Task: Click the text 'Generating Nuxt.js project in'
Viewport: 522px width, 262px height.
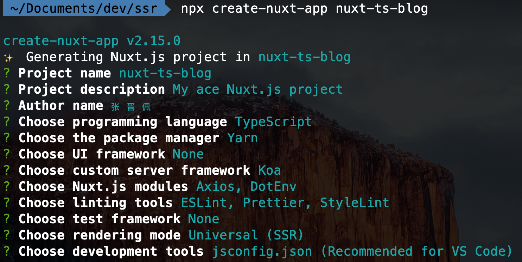Action: 138,57
